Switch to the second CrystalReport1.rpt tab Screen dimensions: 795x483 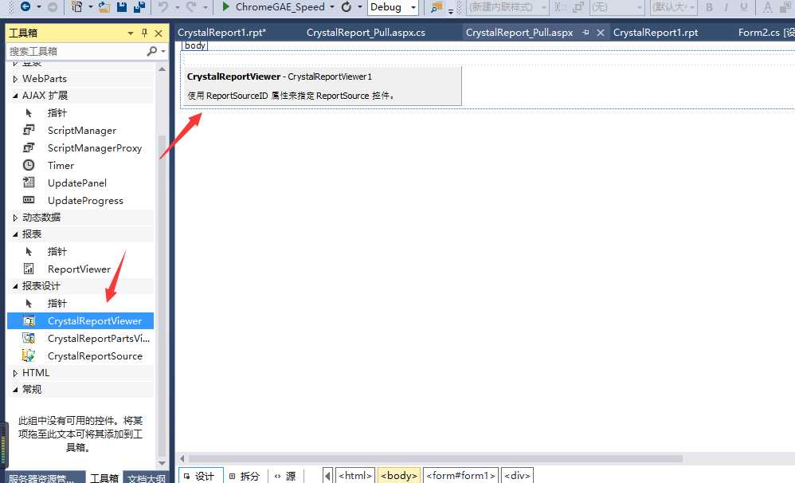(656, 33)
